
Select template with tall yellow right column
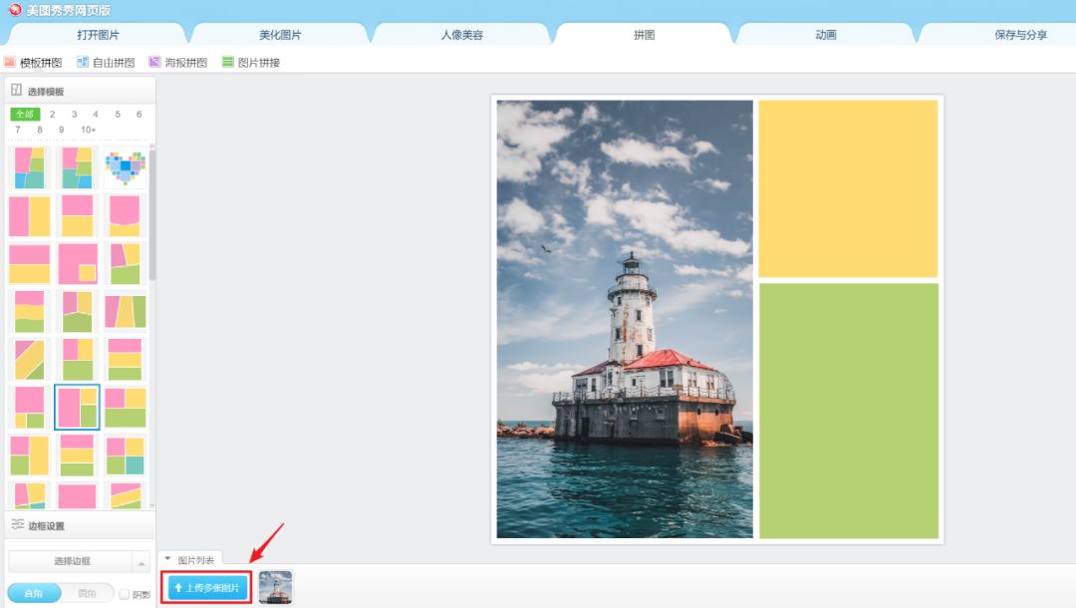pyautogui.click(x=30, y=456)
